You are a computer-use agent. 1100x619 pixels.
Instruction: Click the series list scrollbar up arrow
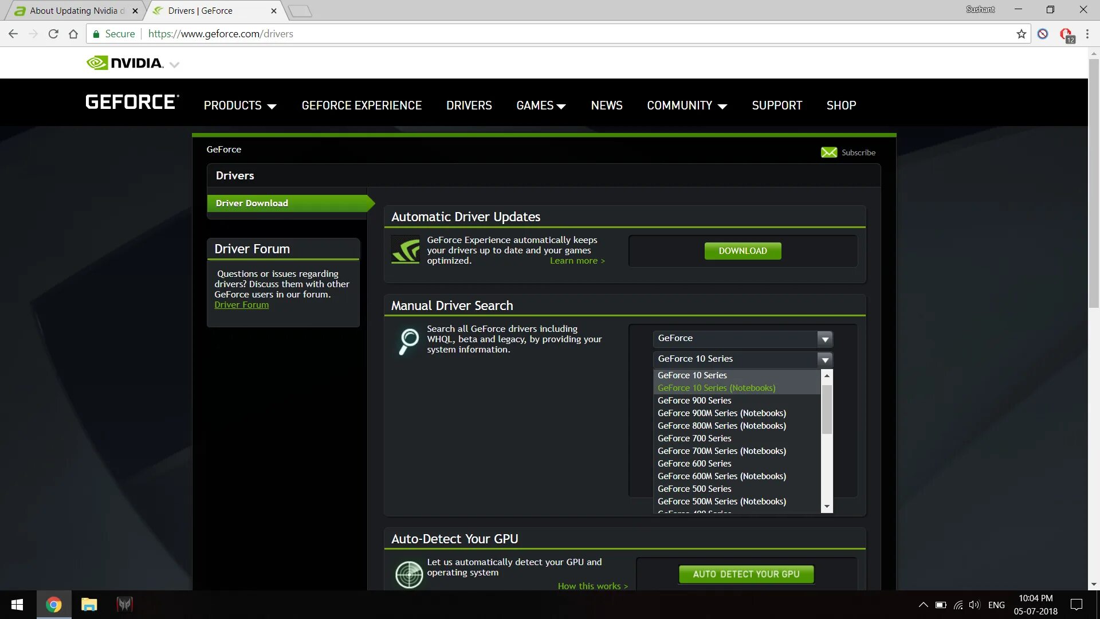click(x=826, y=375)
